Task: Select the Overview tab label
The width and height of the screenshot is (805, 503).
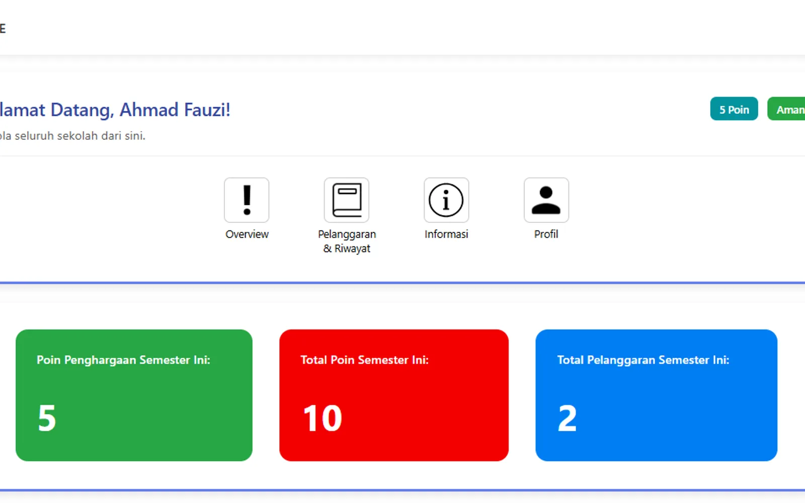Action: [247, 234]
